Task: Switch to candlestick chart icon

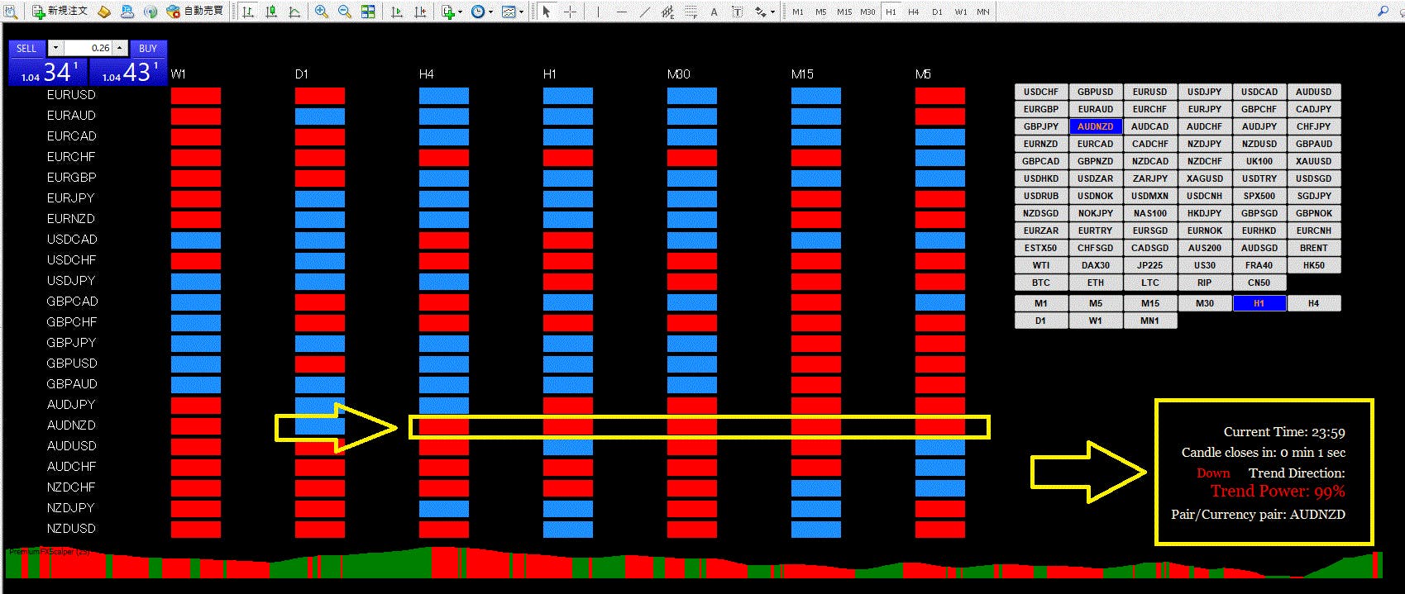Action: click(x=271, y=12)
